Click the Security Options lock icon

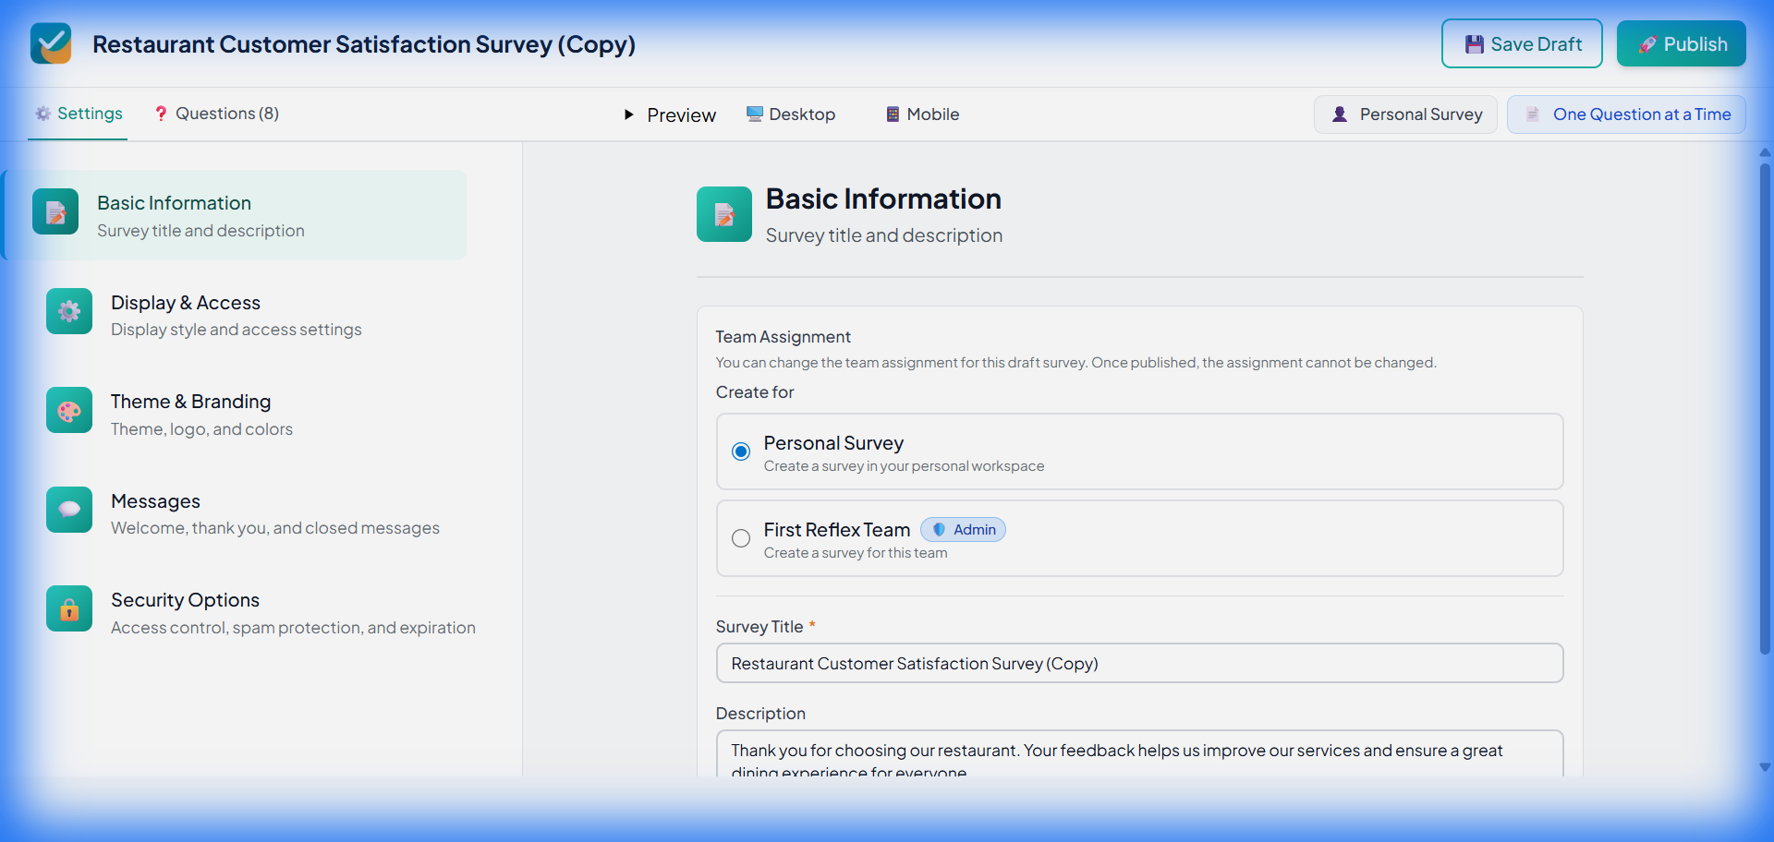68,607
